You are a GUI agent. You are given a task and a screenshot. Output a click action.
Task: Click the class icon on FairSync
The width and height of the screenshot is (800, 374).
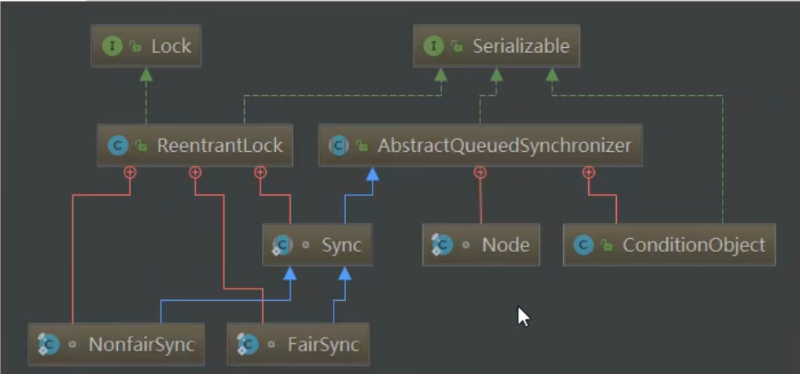[x=247, y=345]
